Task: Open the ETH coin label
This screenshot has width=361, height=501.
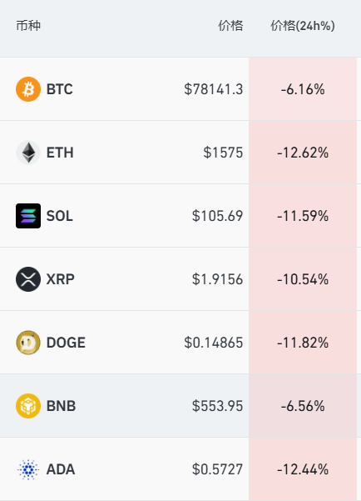Action: click(60, 153)
